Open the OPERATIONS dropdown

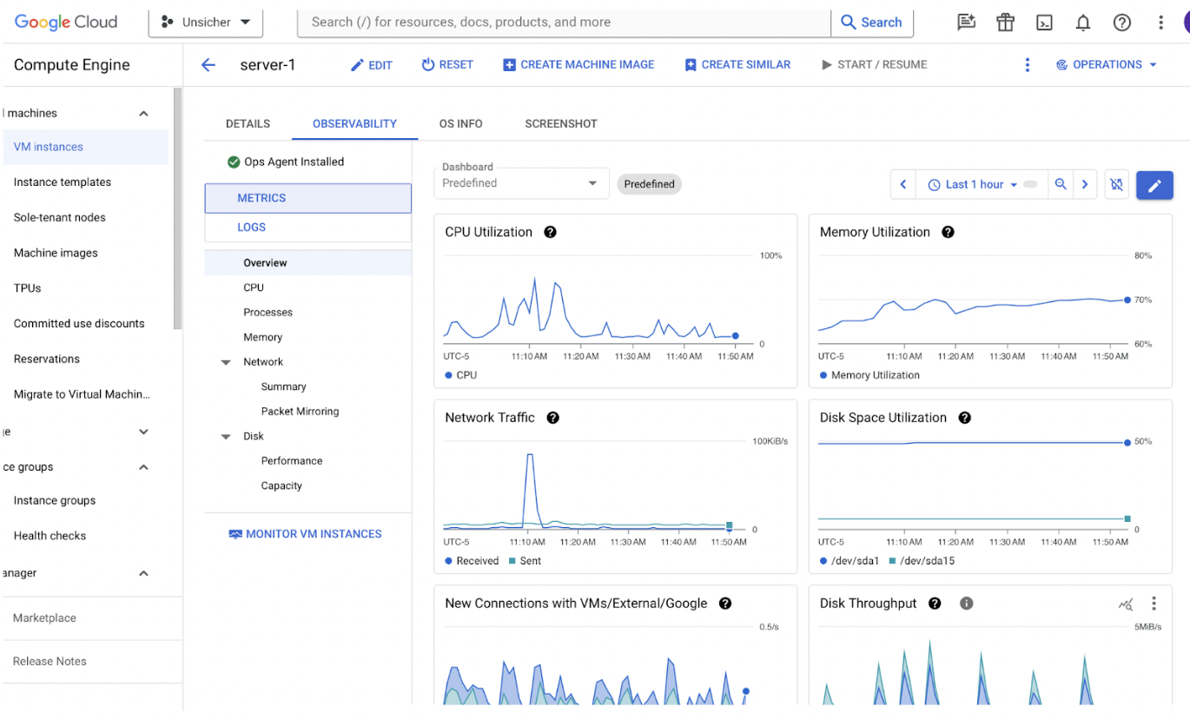tap(1107, 64)
